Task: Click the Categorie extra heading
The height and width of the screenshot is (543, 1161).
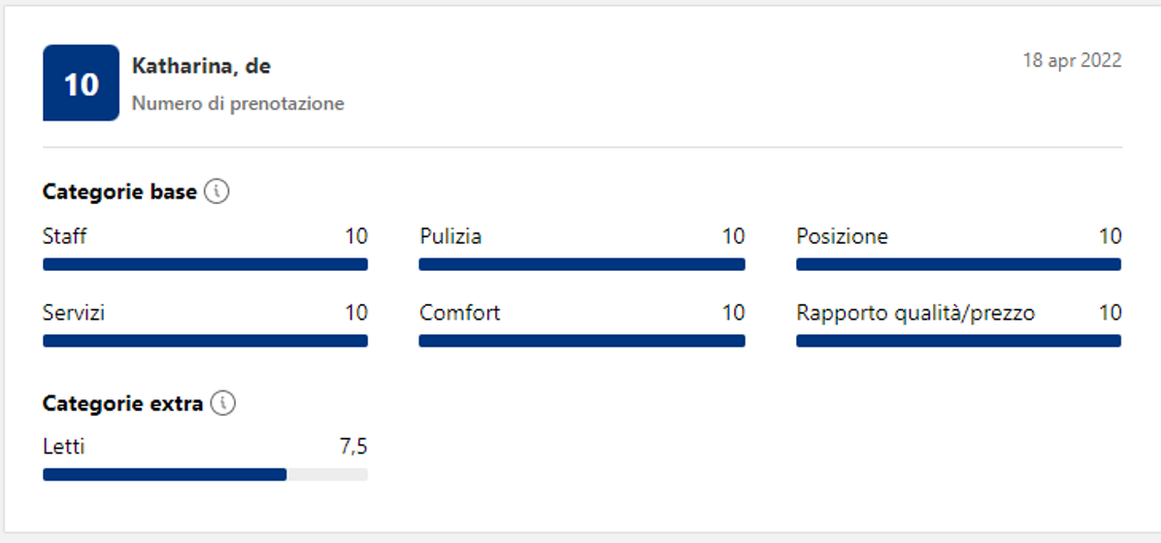Action: click(122, 403)
